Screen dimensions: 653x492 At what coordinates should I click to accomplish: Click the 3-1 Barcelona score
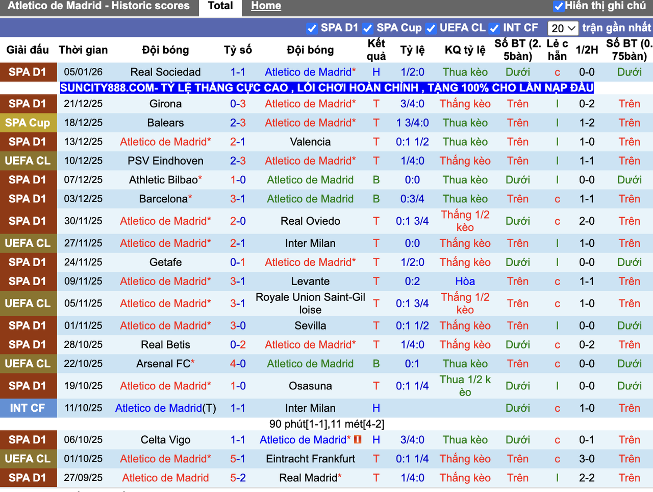pos(238,199)
